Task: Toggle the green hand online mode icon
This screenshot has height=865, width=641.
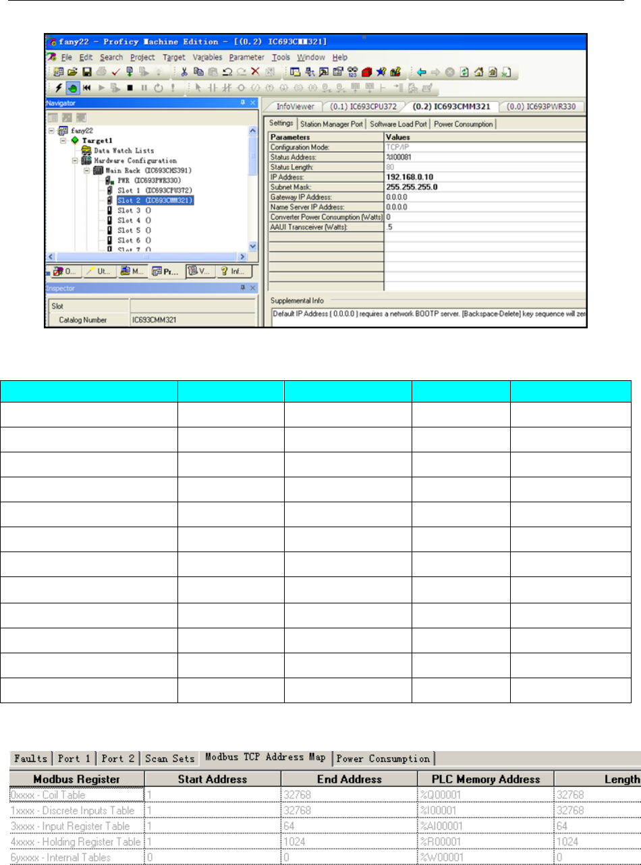Action: tap(74, 88)
